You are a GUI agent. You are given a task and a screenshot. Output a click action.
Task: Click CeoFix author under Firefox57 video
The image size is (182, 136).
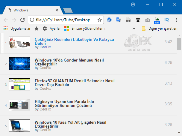[45, 89]
